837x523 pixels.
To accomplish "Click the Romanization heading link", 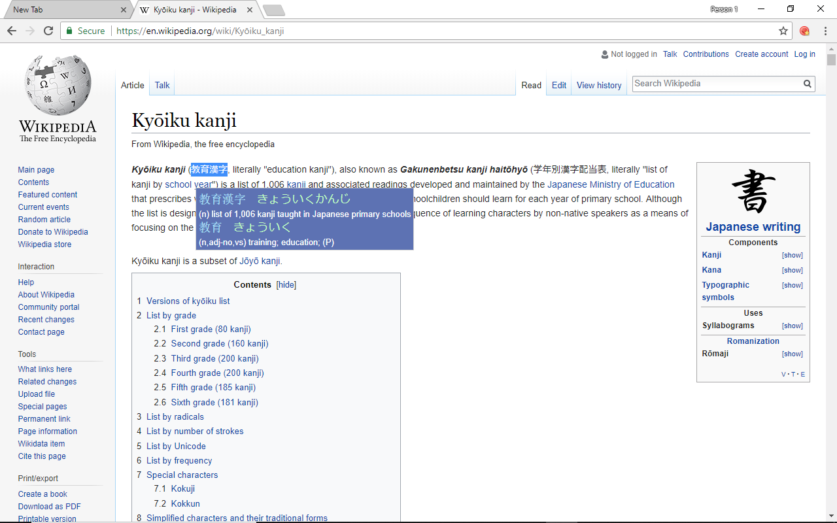I will point(753,341).
